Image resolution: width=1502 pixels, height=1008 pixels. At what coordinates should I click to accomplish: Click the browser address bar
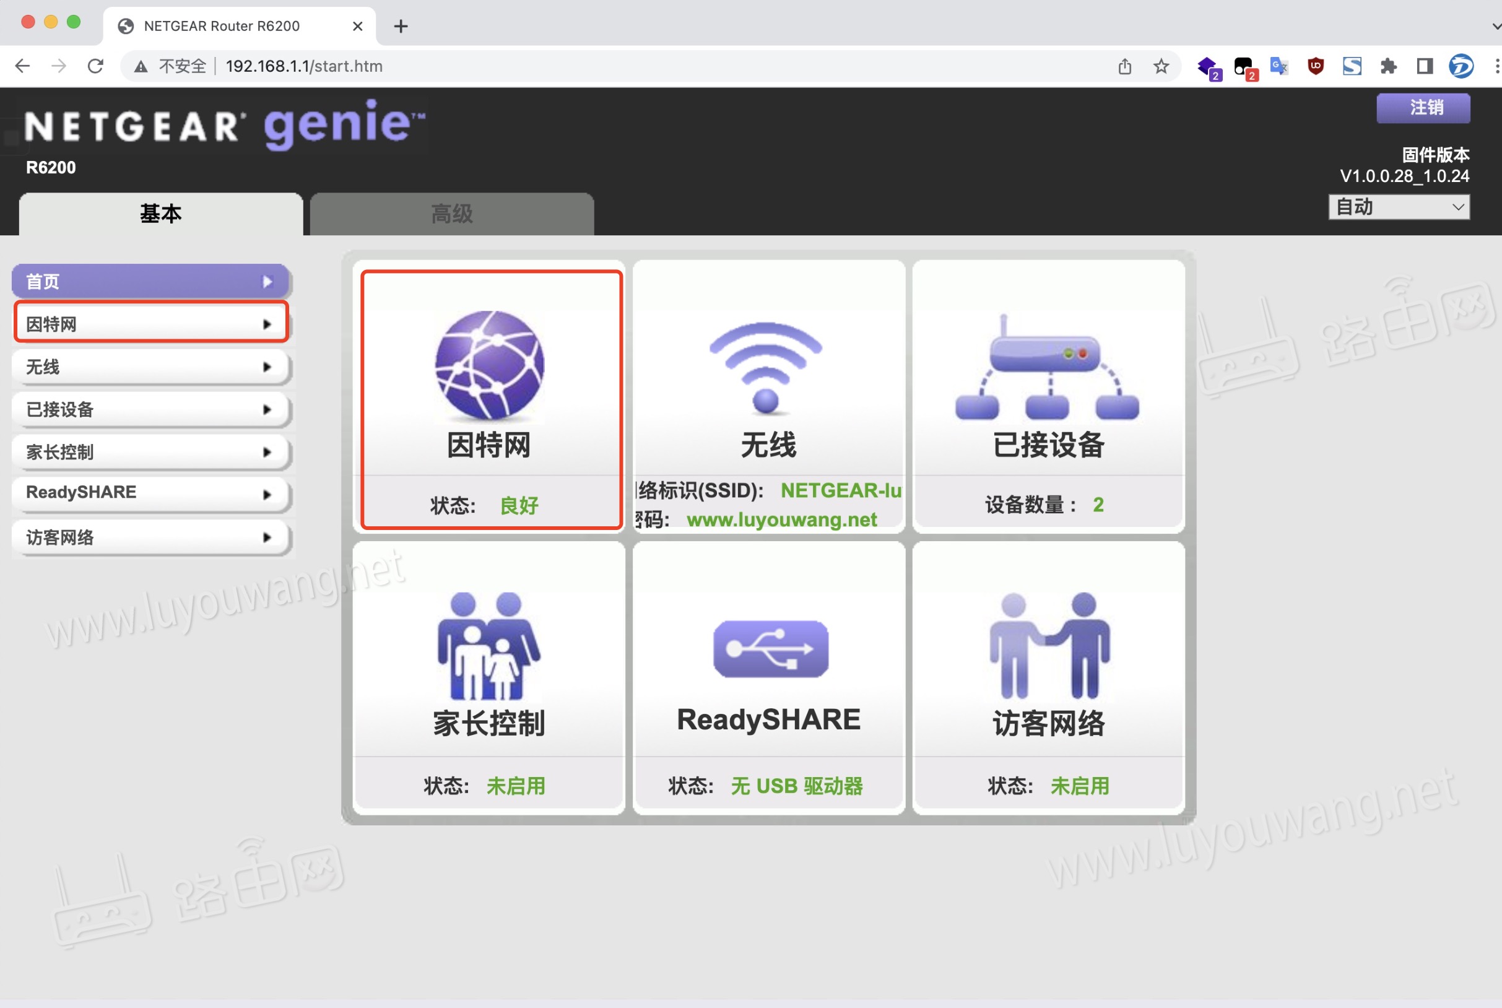302,66
